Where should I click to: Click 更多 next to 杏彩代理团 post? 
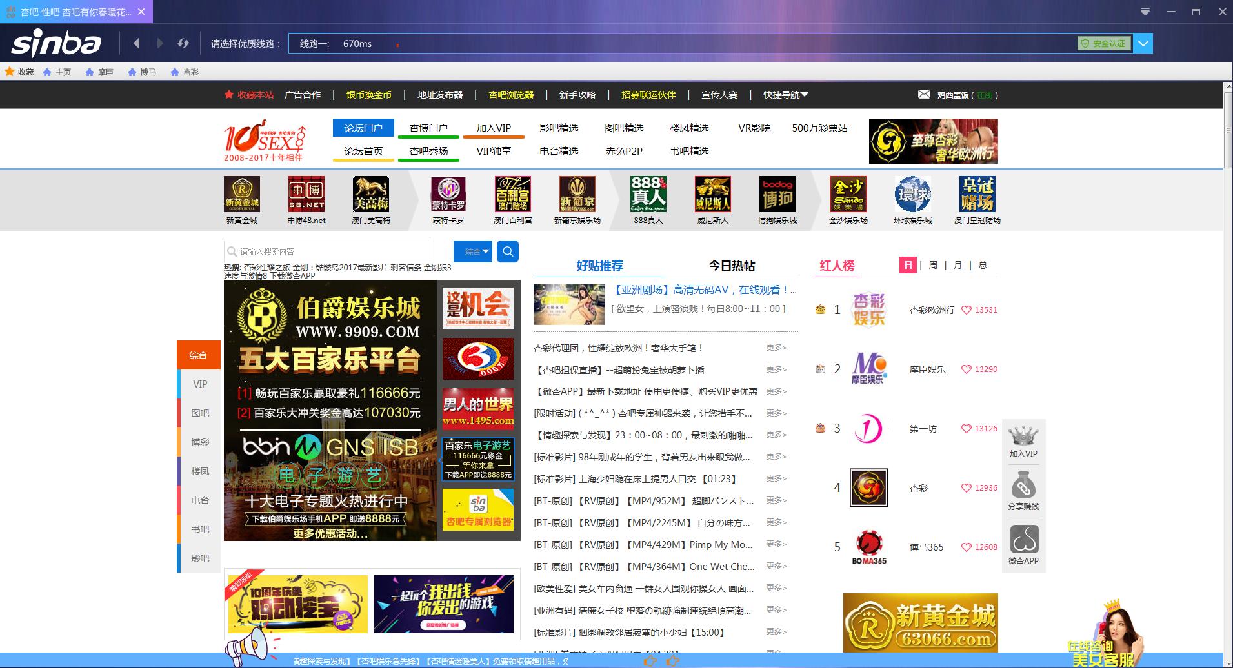click(777, 348)
